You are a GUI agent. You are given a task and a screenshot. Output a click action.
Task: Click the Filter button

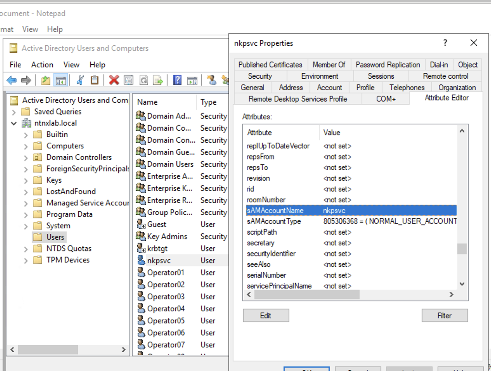[444, 316]
